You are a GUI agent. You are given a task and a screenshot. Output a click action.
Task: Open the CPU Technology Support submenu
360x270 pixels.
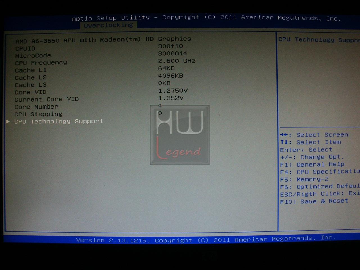point(58,121)
